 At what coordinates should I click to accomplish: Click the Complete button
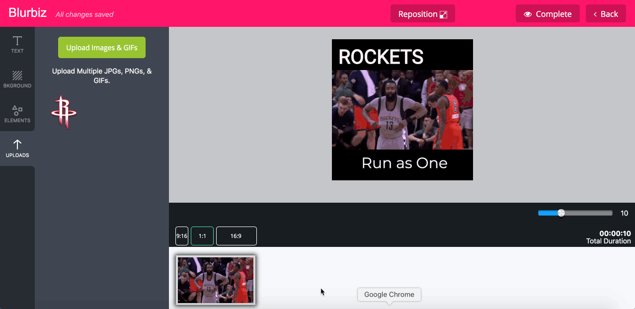tap(548, 14)
